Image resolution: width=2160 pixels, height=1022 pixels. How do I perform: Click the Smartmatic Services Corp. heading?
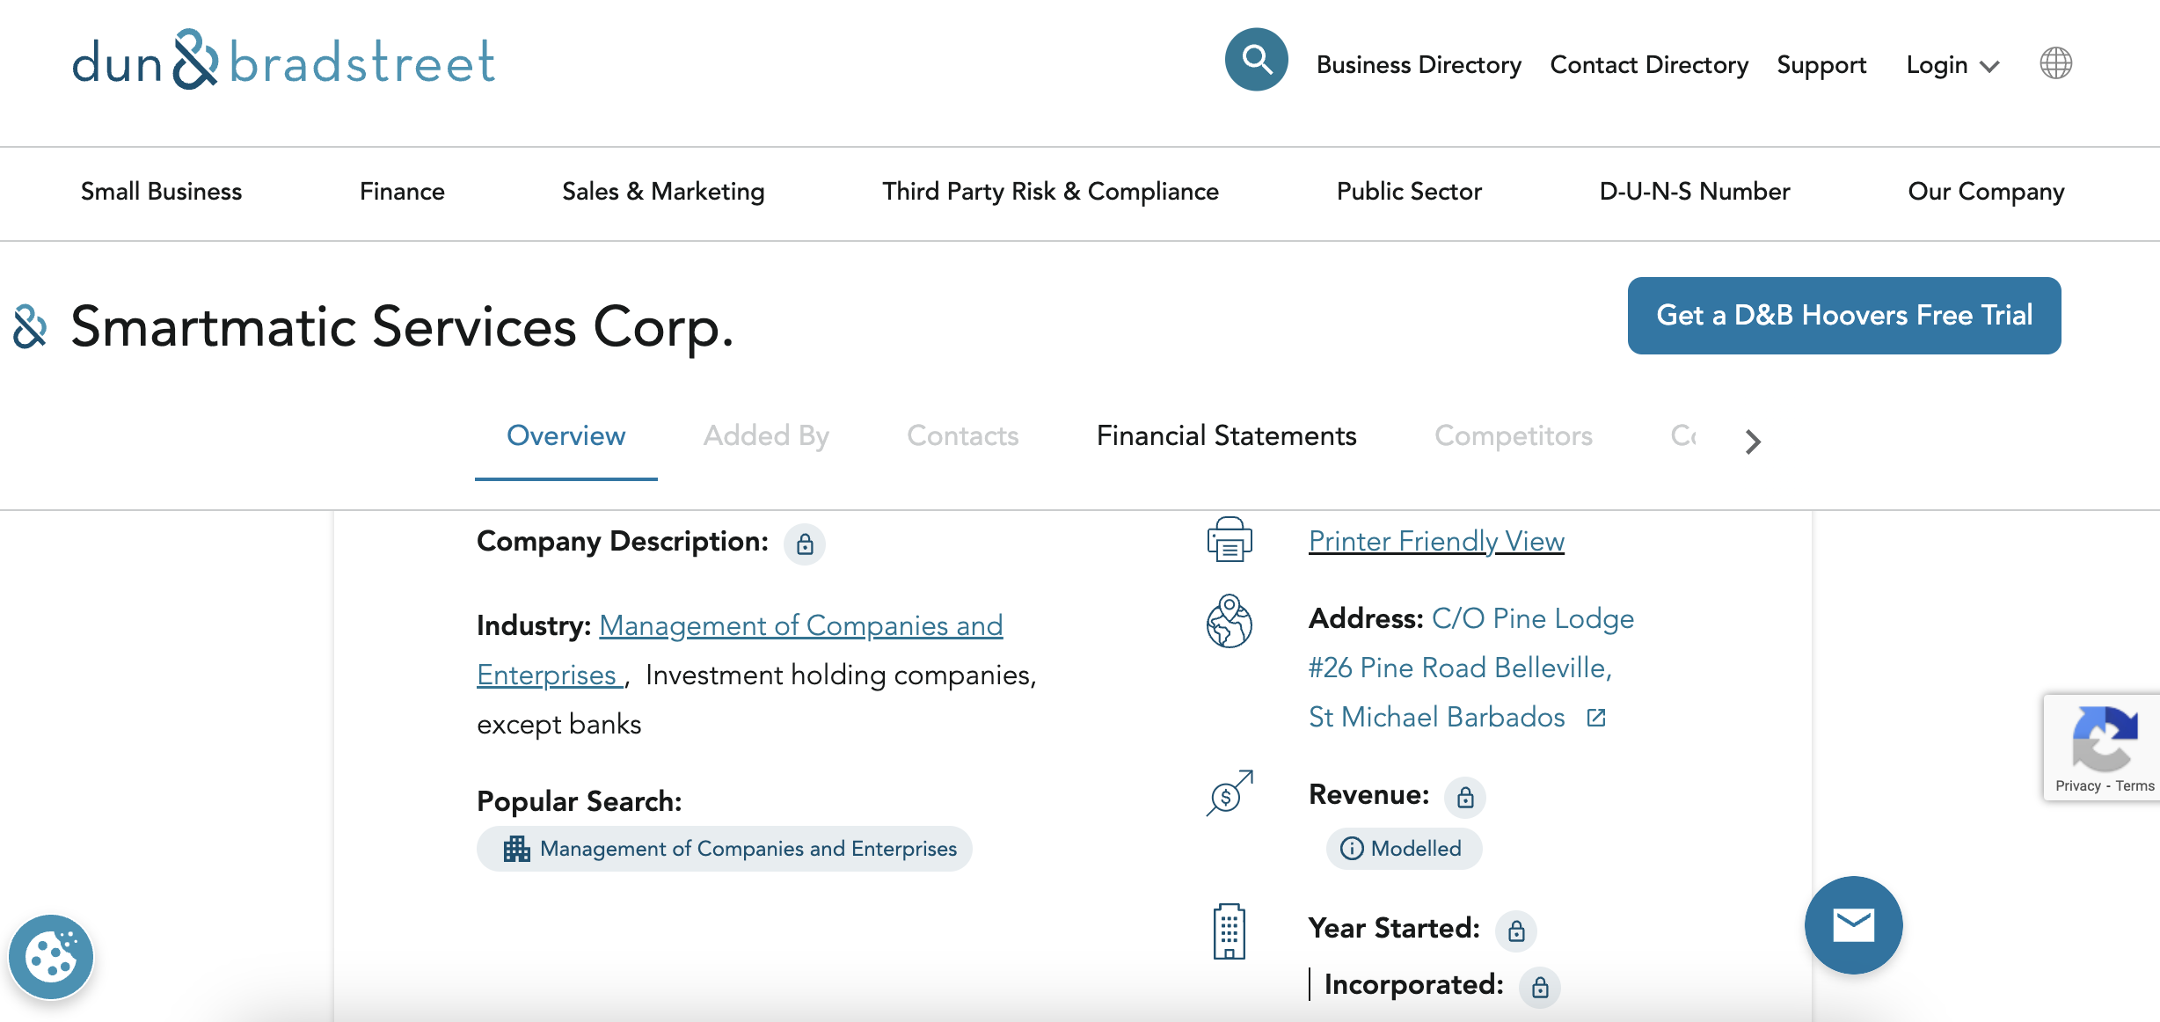tap(402, 327)
